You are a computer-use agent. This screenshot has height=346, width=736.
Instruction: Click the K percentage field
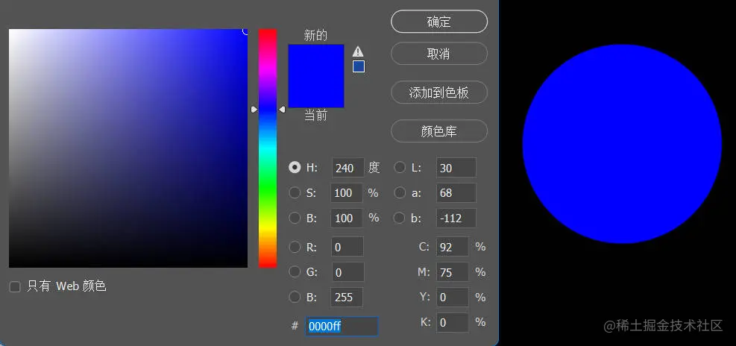[x=453, y=323]
